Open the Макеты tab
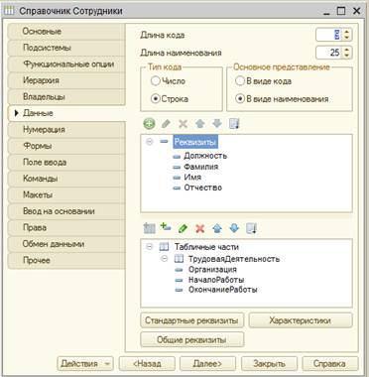Screen dimensions: 369x377 (66, 194)
